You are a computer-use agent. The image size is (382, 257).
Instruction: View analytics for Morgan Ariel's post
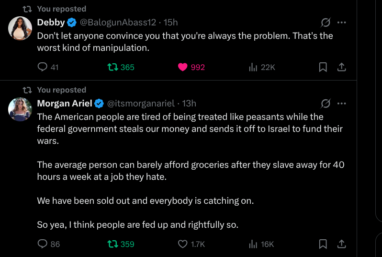coord(254,244)
